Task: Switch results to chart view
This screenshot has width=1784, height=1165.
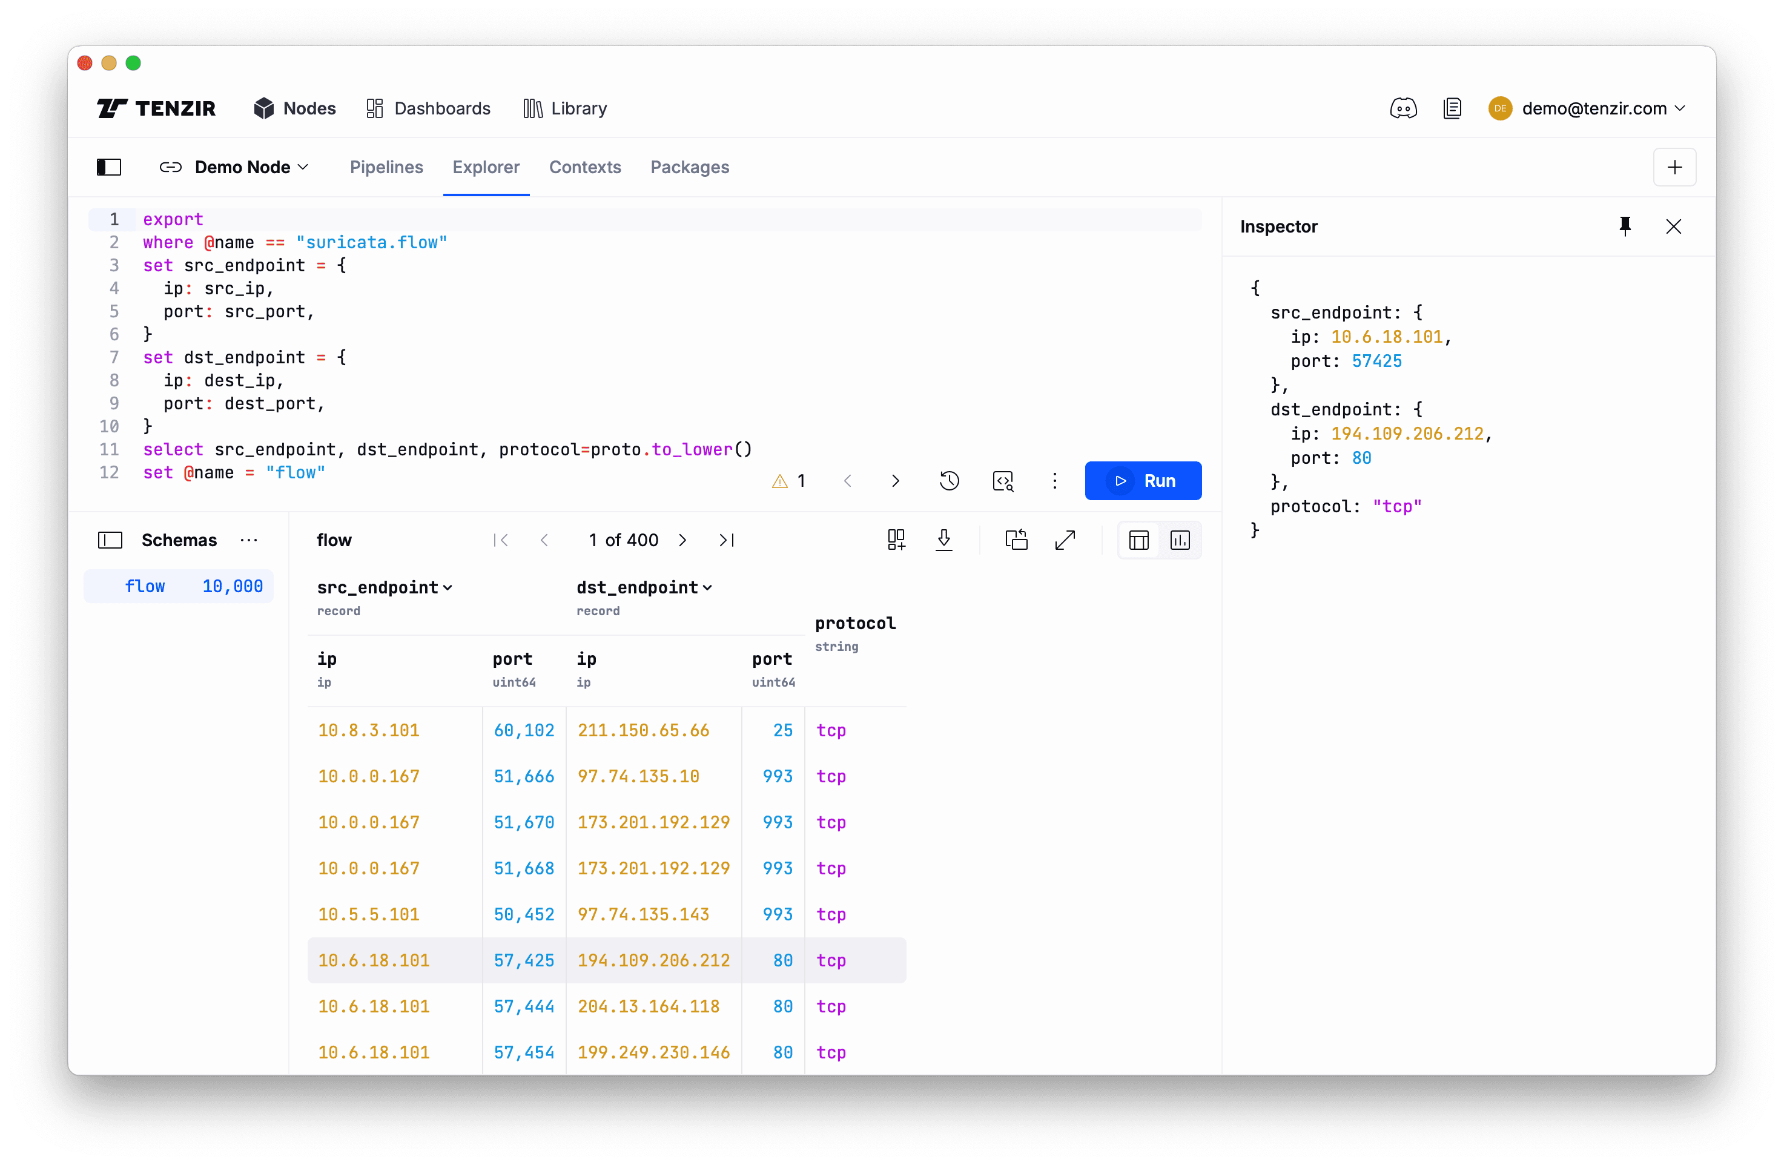Action: [x=1180, y=540]
